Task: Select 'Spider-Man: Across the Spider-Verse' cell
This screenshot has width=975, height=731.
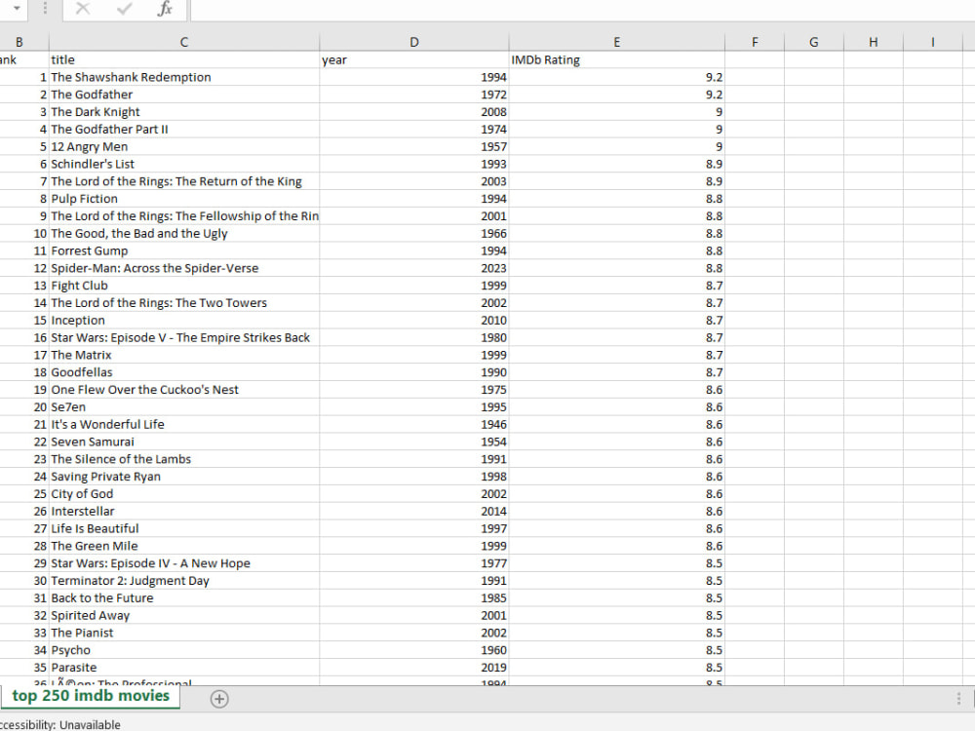Action: 184,269
